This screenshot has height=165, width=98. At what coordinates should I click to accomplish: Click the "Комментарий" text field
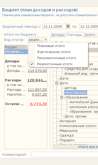pyautogui.click(x=65, y=154)
